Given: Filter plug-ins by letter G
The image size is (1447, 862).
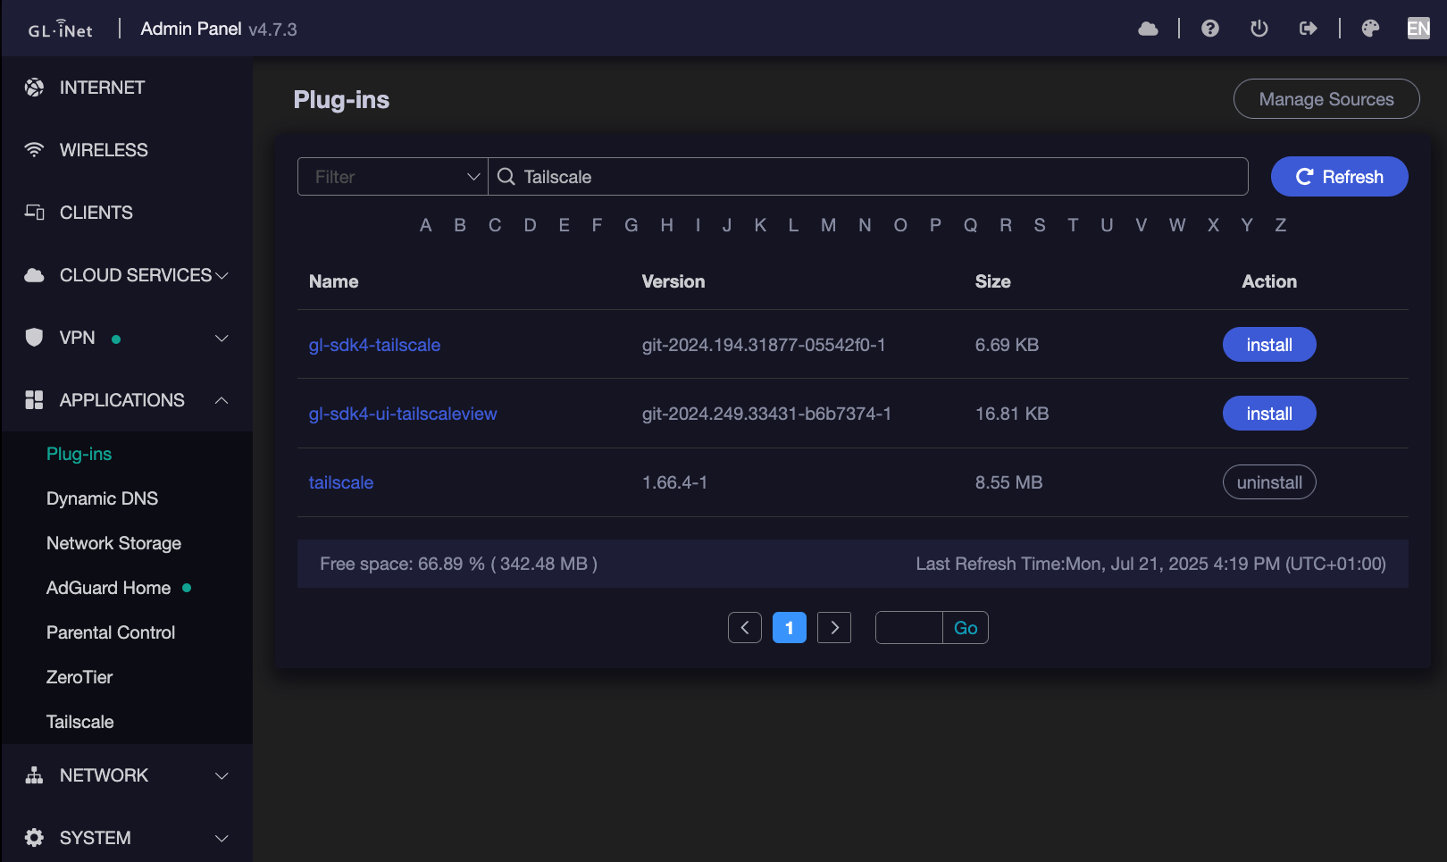Looking at the screenshot, I should 631,225.
